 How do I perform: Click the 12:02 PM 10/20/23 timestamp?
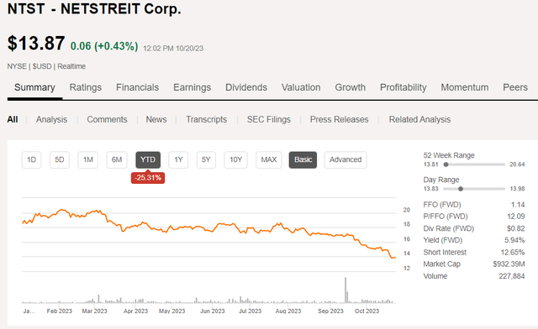[173, 49]
